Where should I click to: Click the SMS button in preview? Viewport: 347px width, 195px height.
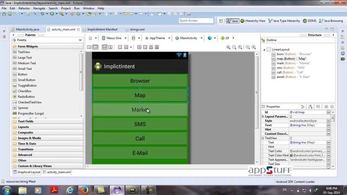(140, 124)
